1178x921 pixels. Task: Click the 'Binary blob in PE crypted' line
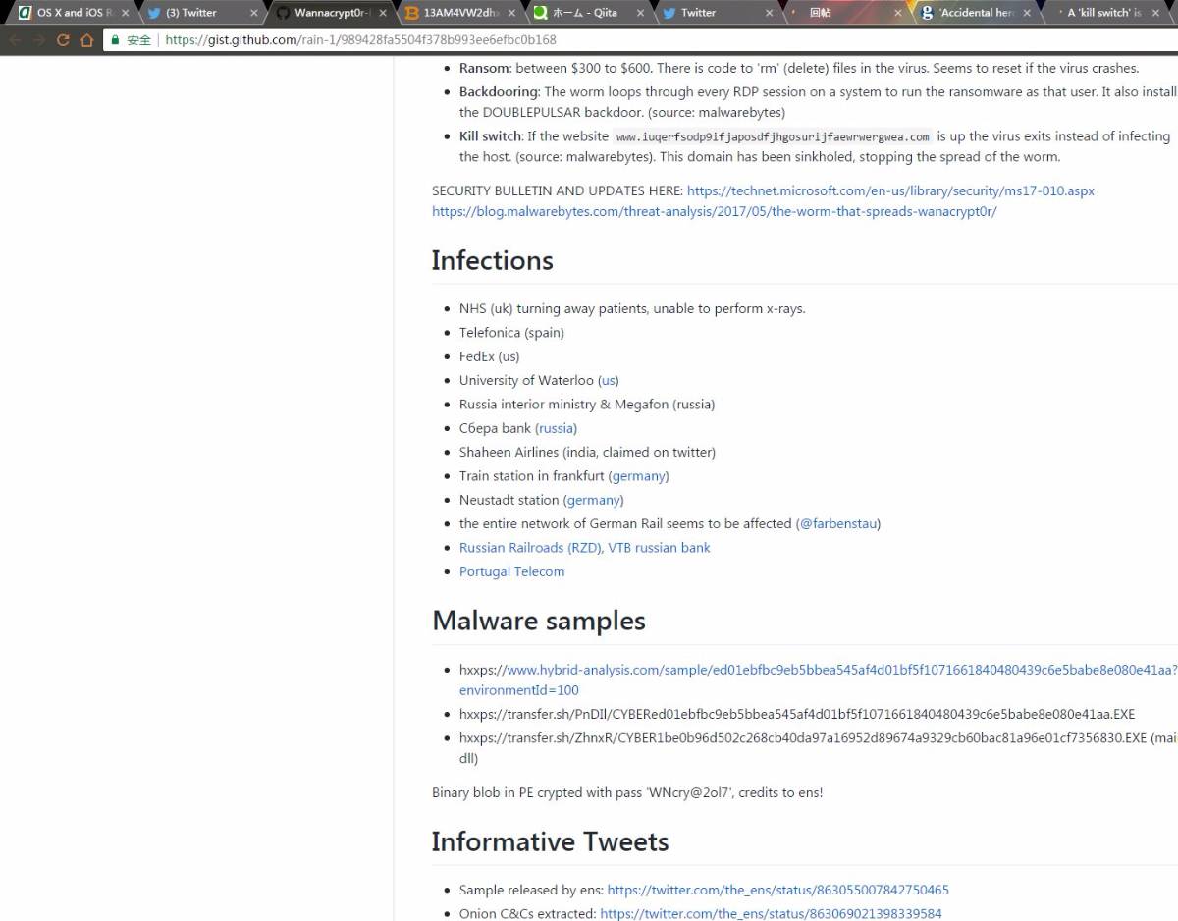(x=627, y=792)
